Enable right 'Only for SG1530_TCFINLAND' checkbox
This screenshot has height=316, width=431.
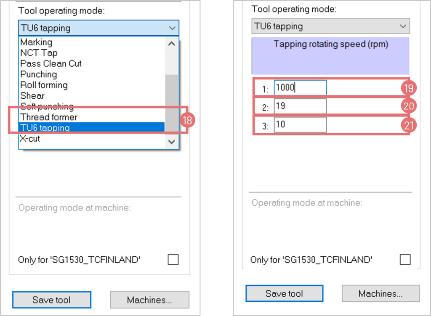tap(405, 260)
